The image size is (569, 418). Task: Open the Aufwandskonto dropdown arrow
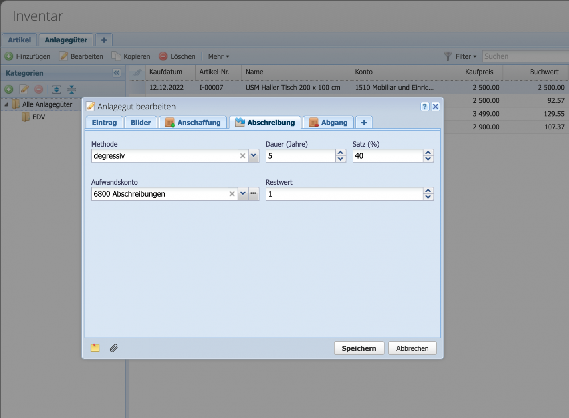tap(243, 194)
